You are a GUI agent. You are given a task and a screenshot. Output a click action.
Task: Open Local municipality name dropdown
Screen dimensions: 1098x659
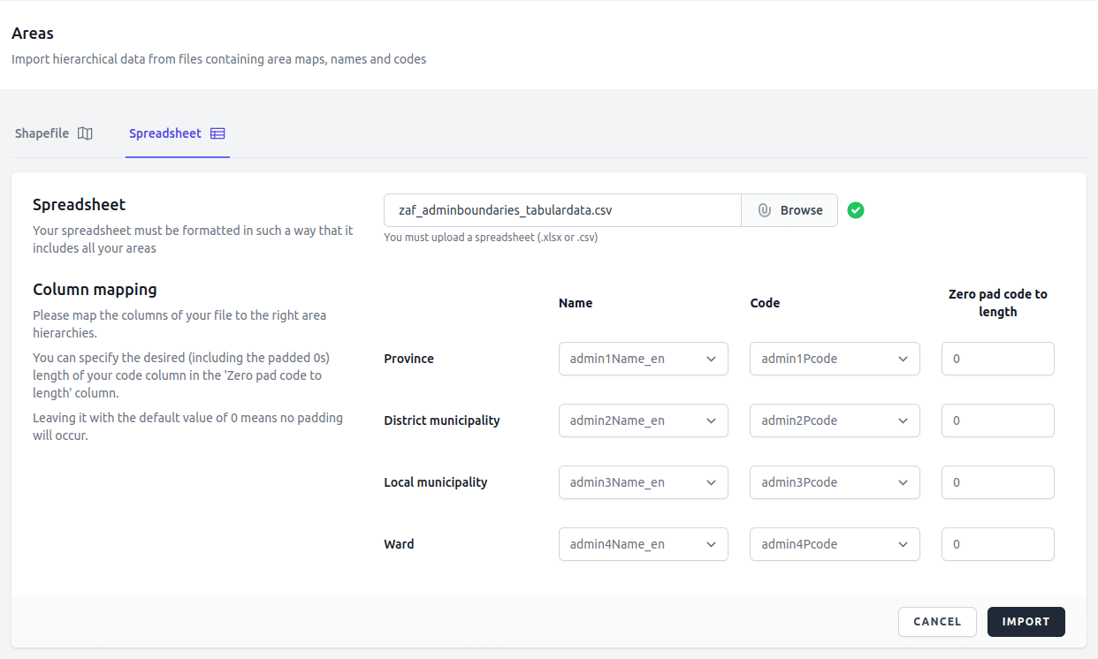click(x=644, y=482)
